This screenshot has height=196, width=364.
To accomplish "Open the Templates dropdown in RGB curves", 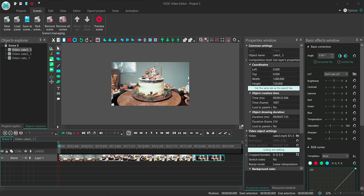I will click(x=335, y=156).
